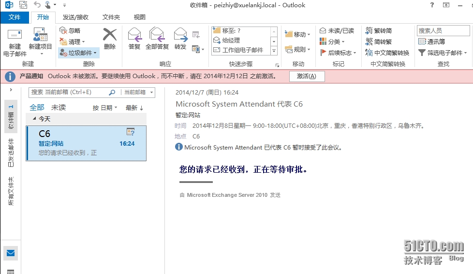Open the Rules (规则) dropdown
The height and width of the screenshot is (274, 473).
[297, 49]
